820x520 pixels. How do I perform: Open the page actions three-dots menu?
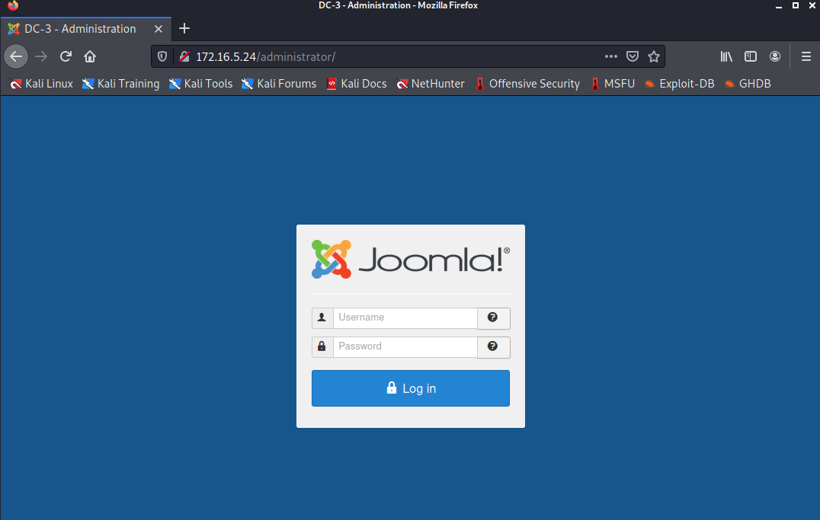point(611,56)
